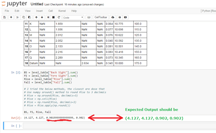
Task: Click the value 10.775 in row K
Action: (119, 24)
